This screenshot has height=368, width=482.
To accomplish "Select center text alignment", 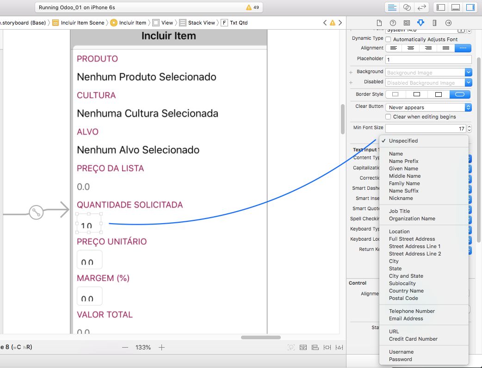I will pos(411,48).
